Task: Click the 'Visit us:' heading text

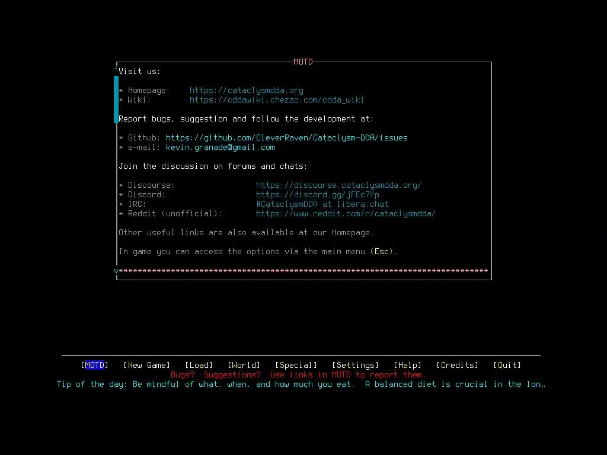Action: click(139, 72)
